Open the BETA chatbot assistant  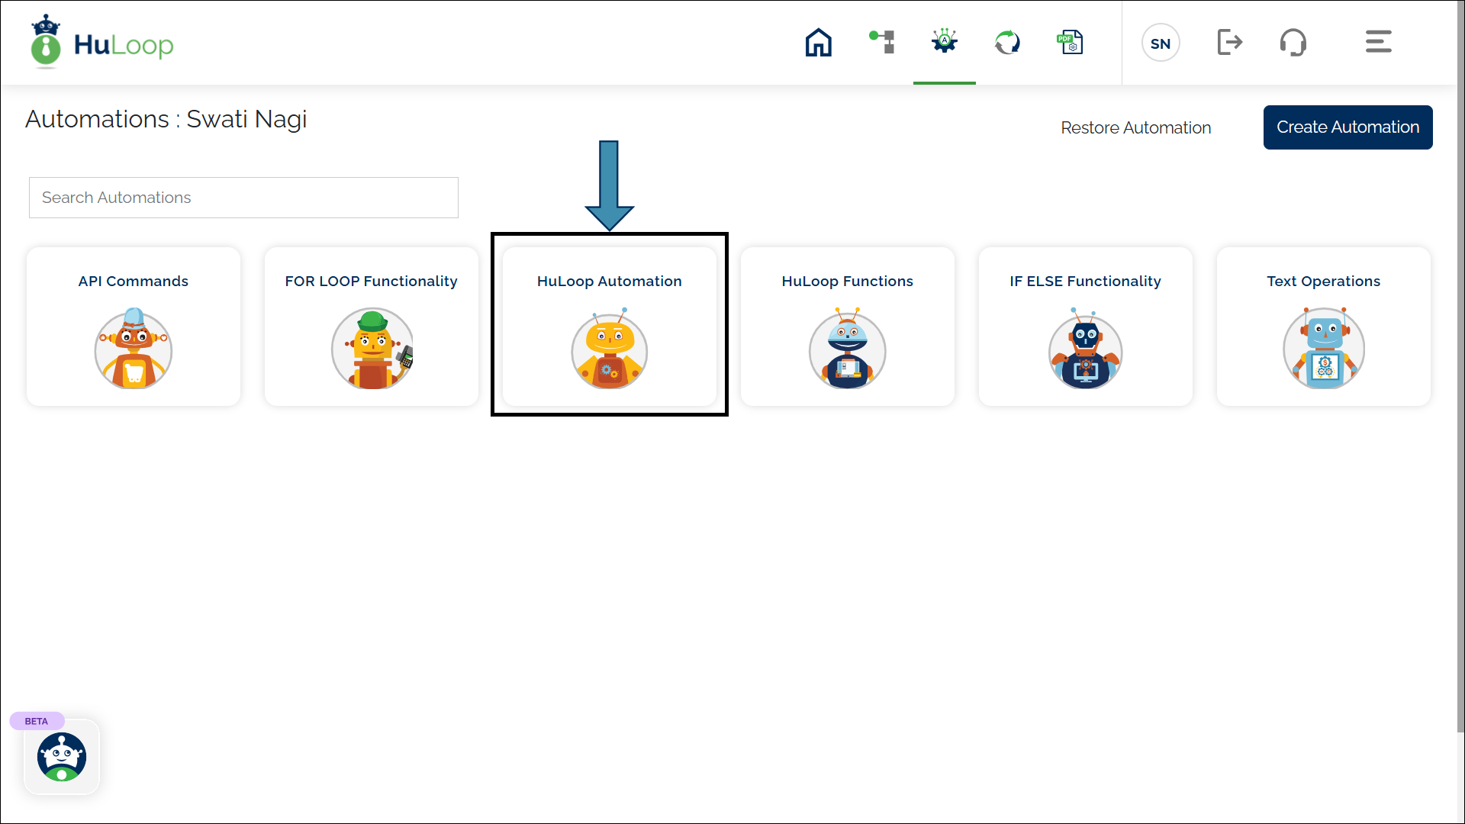pos(62,756)
